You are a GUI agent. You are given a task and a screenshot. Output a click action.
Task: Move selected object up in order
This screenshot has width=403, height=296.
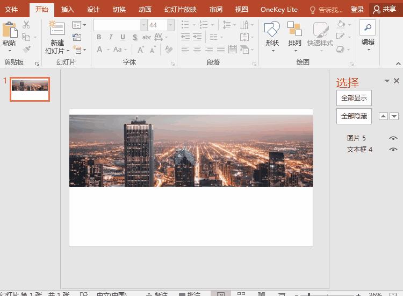point(383,116)
